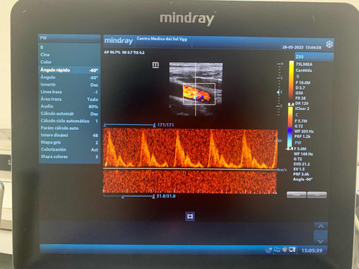The image size is (359, 269).
Task: Adjust the Audio 80% setting
Action: 69,106
